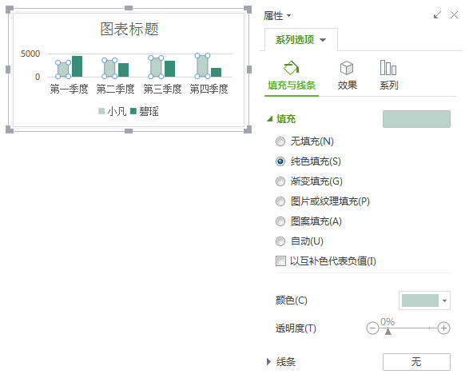Pick 图案填充(A) radio option
Viewport: 473px width, 378px height.
point(280,221)
